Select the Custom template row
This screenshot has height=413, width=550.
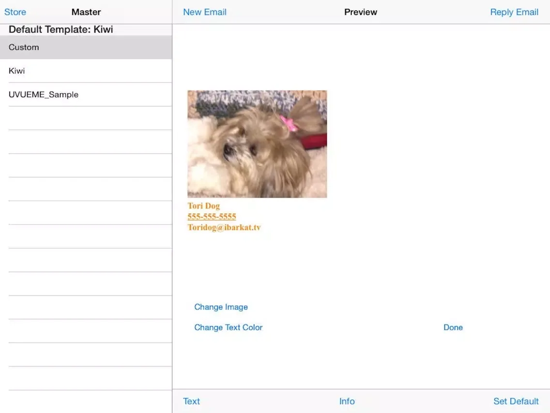(86, 48)
